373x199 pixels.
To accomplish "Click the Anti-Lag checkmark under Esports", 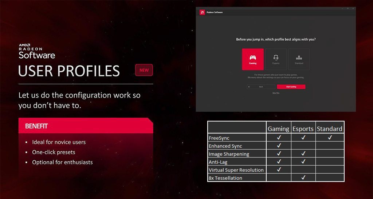I will 303,162.
